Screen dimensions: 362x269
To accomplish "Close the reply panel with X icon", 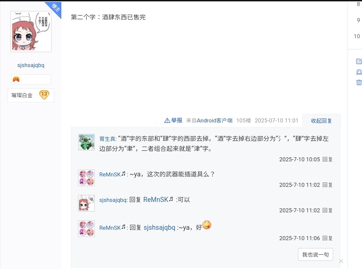I will (341, 261).
